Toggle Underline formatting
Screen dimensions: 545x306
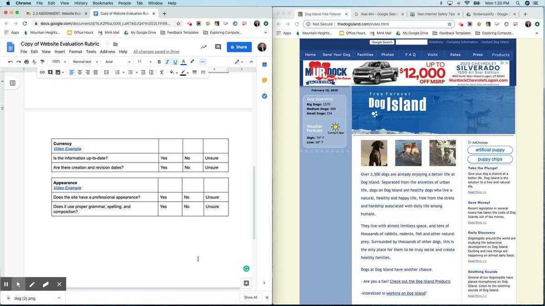175,62
